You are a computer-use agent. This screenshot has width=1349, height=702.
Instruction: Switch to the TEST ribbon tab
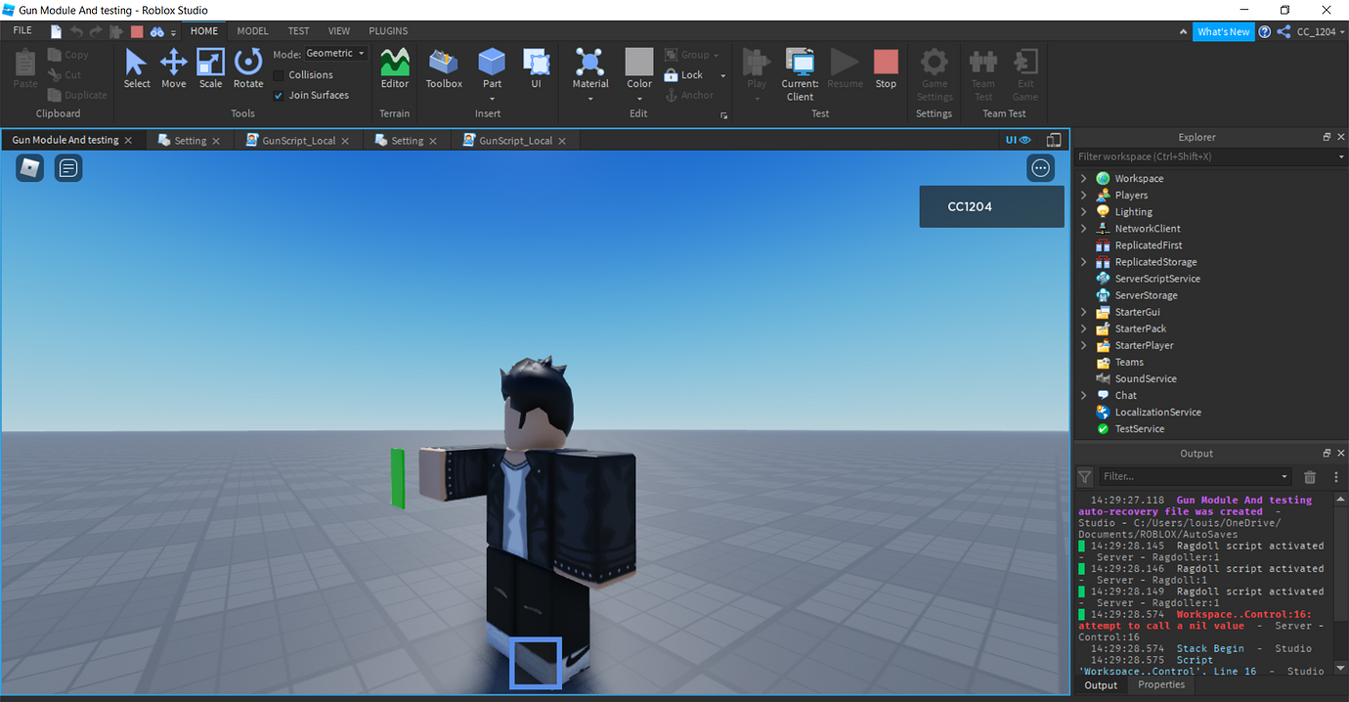[x=298, y=31]
